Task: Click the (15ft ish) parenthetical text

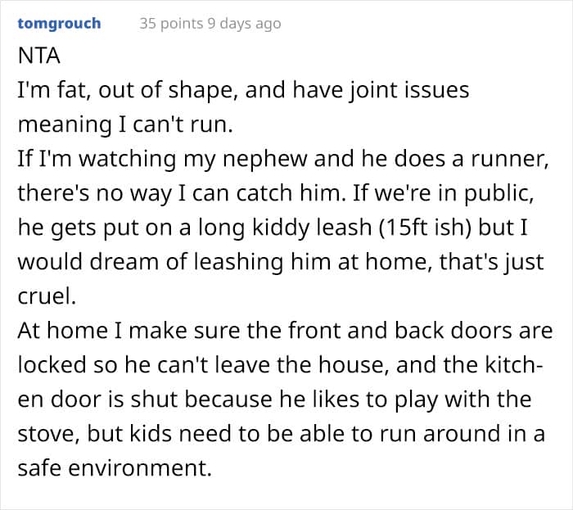Action: pyautogui.click(x=425, y=228)
